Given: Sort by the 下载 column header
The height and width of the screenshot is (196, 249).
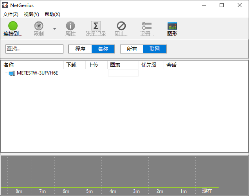Looking at the screenshot, I should tap(74, 65).
